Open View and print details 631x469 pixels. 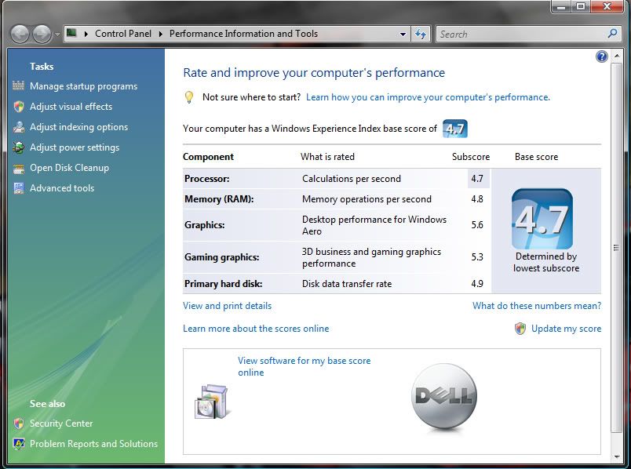tap(227, 306)
